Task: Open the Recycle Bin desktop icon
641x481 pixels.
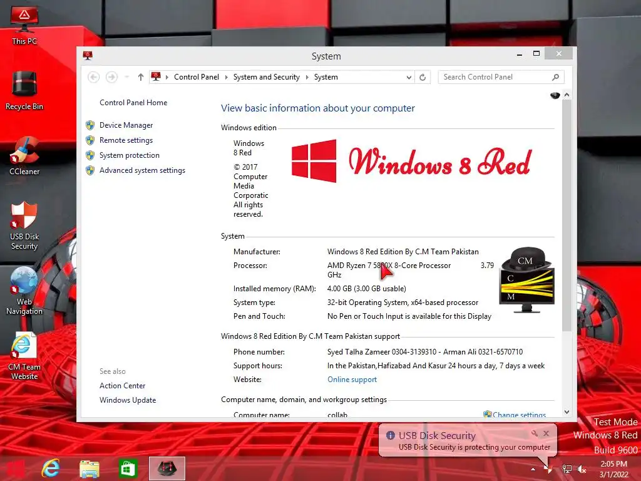Action: pos(24,91)
